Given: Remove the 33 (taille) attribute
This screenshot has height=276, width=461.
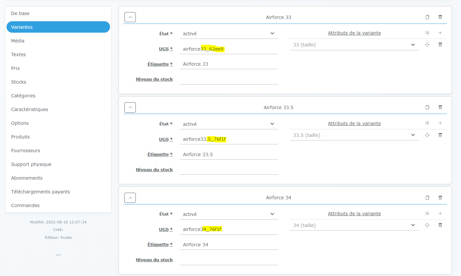Looking at the screenshot, I should (440, 45).
